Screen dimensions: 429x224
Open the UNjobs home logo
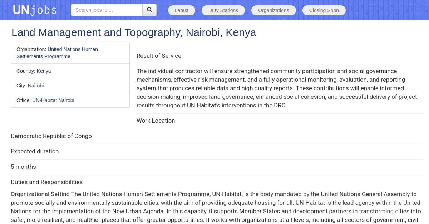(x=35, y=10)
